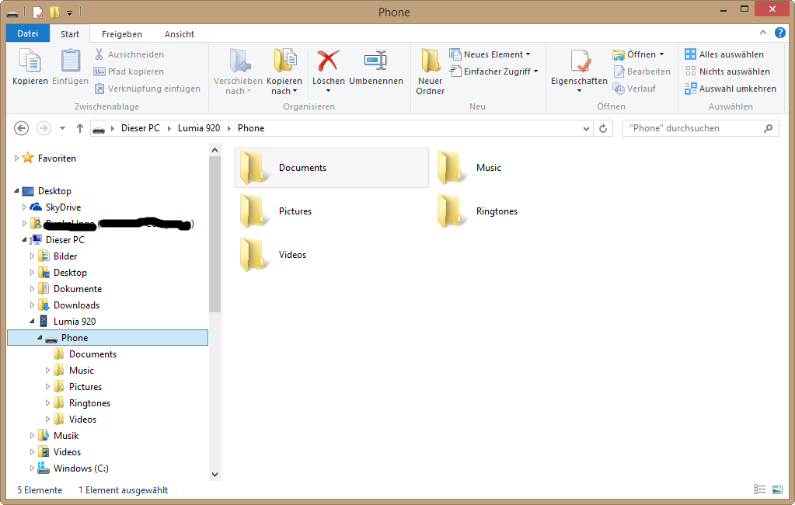Click the Verlauf history button
This screenshot has width=795, height=505.
(634, 89)
